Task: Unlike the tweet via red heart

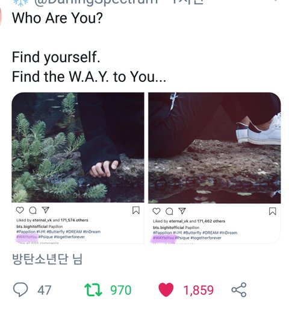Action: tap(166, 289)
